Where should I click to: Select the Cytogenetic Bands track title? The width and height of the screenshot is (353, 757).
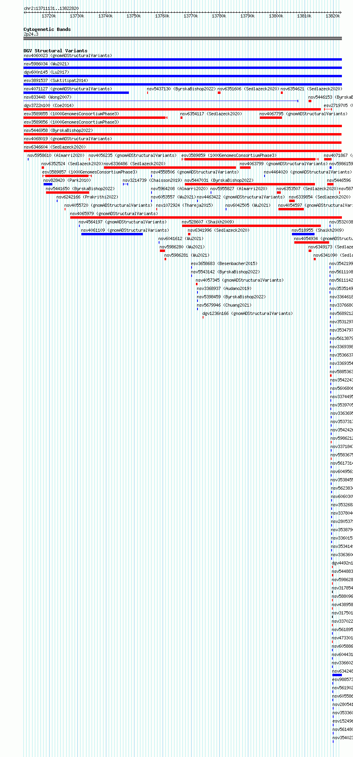pyautogui.click(x=47, y=29)
